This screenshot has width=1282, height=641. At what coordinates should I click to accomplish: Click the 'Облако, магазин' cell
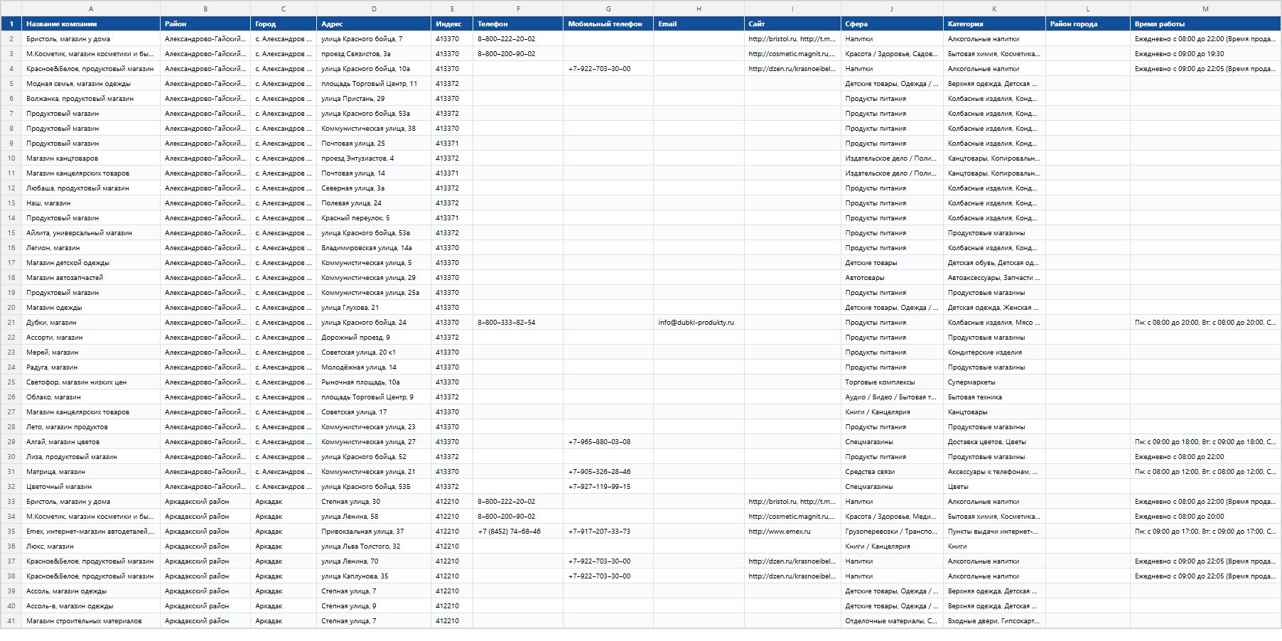[x=91, y=397]
